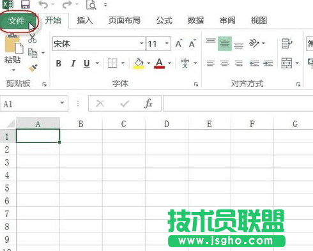Click the Redo arrow icon

coord(66,4)
